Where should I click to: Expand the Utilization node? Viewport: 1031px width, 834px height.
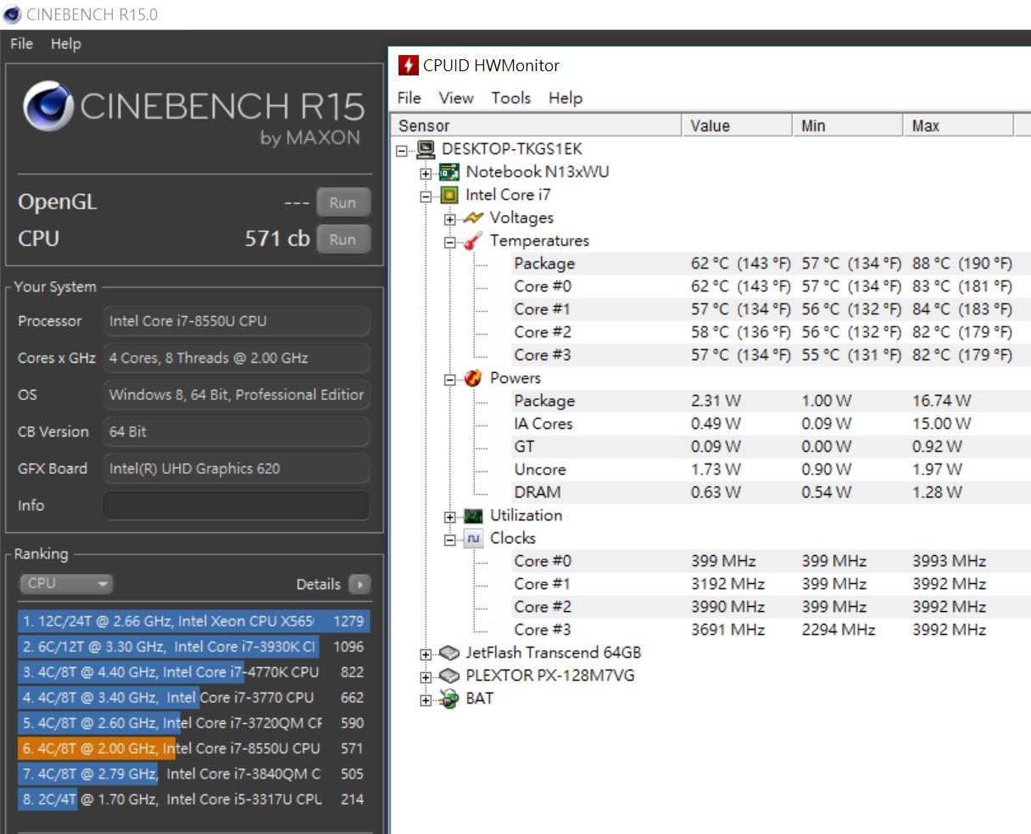click(449, 517)
